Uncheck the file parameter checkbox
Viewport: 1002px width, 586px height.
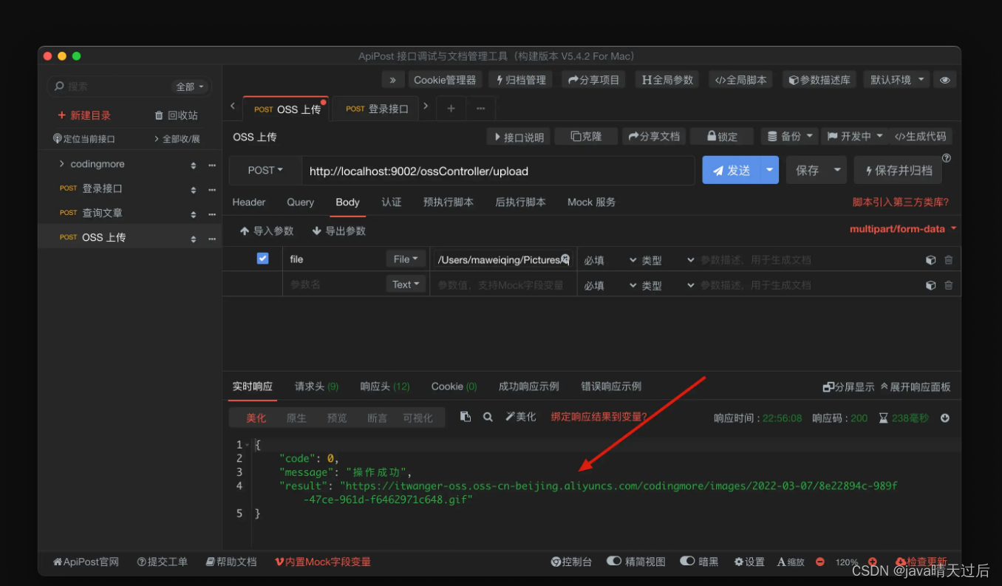(262, 258)
